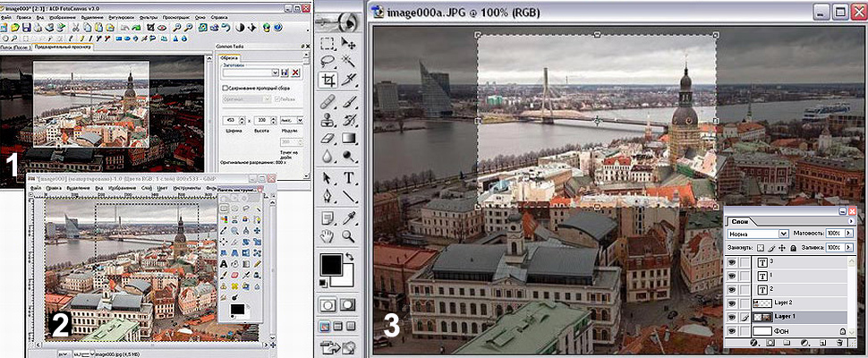Save preset icon in FotoCanvas crop panel
The width and height of the screenshot is (868, 358).
tap(284, 72)
